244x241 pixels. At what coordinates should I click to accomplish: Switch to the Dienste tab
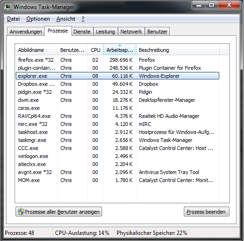82,32
